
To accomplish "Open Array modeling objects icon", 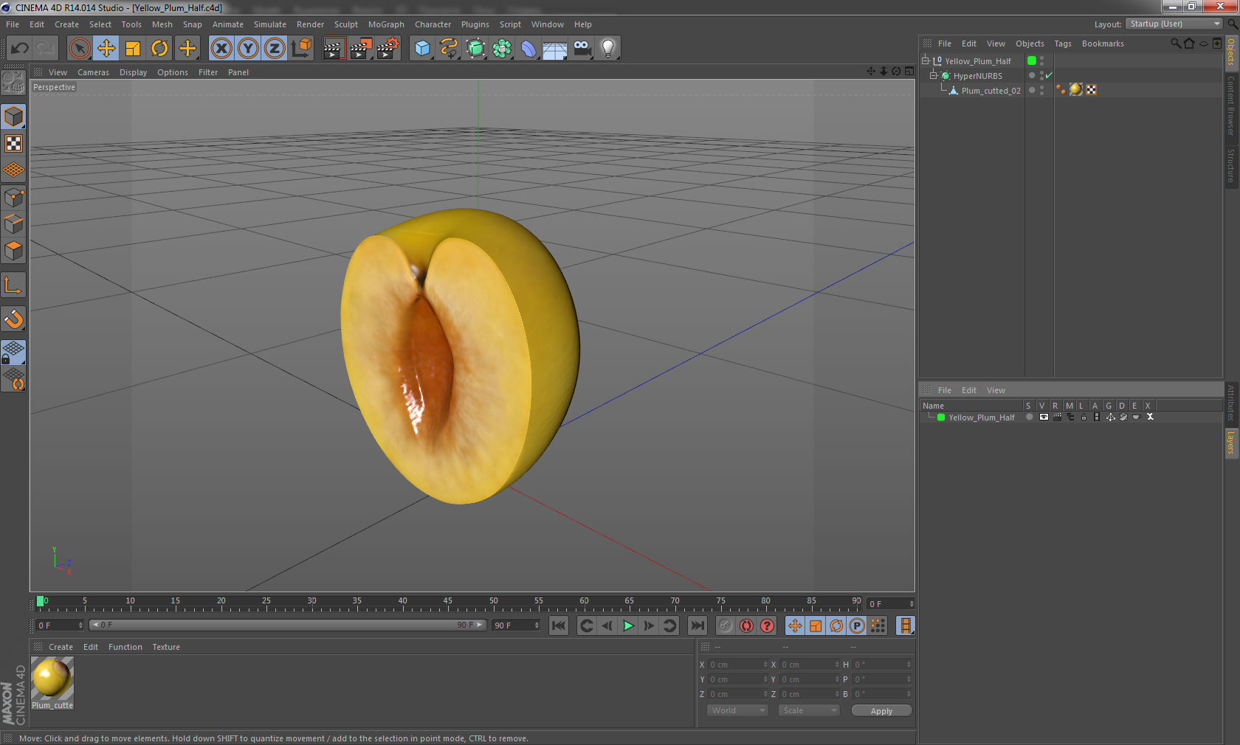I will pyautogui.click(x=502, y=49).
